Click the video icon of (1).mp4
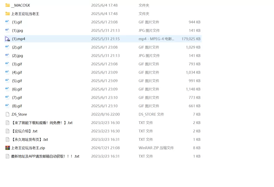Screen dimensions: 274x187 (x=8, y=39)
